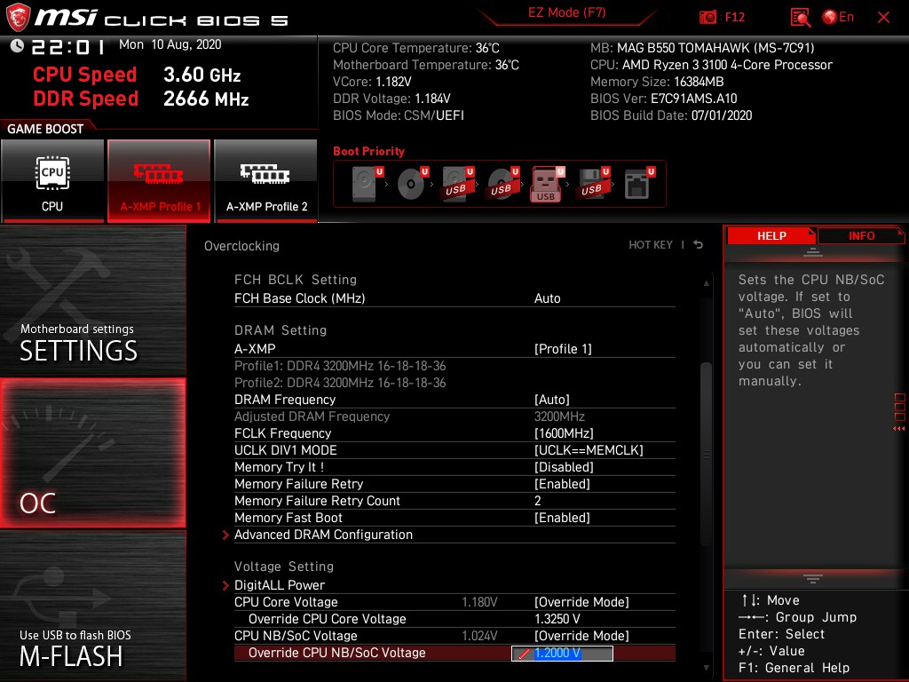The height and width of the screenshot is (682, 909).
Task: Open the OC overclocking menu
Action: [x=92, y=453]
